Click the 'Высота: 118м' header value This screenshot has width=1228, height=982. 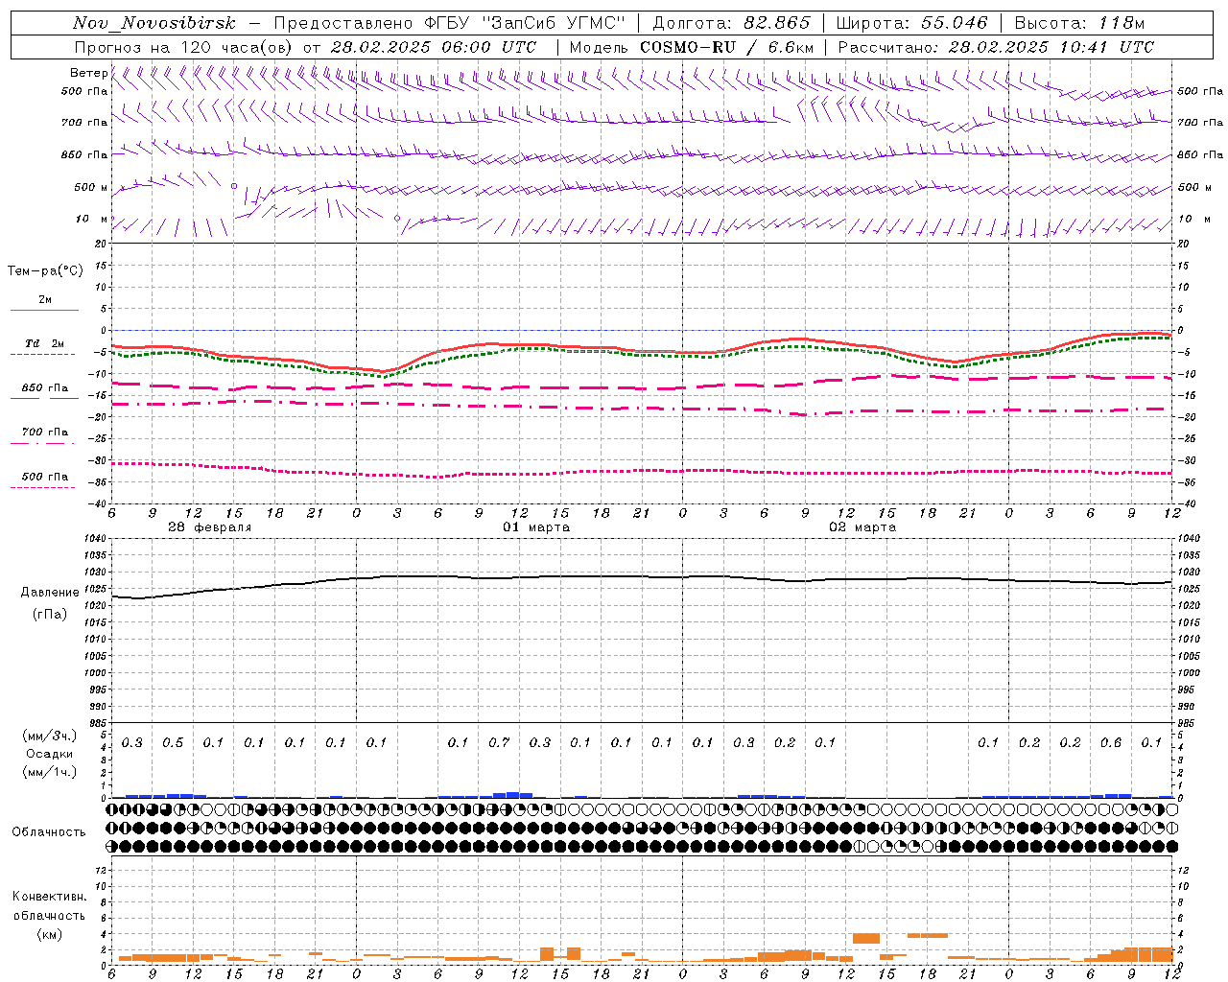1079,23
